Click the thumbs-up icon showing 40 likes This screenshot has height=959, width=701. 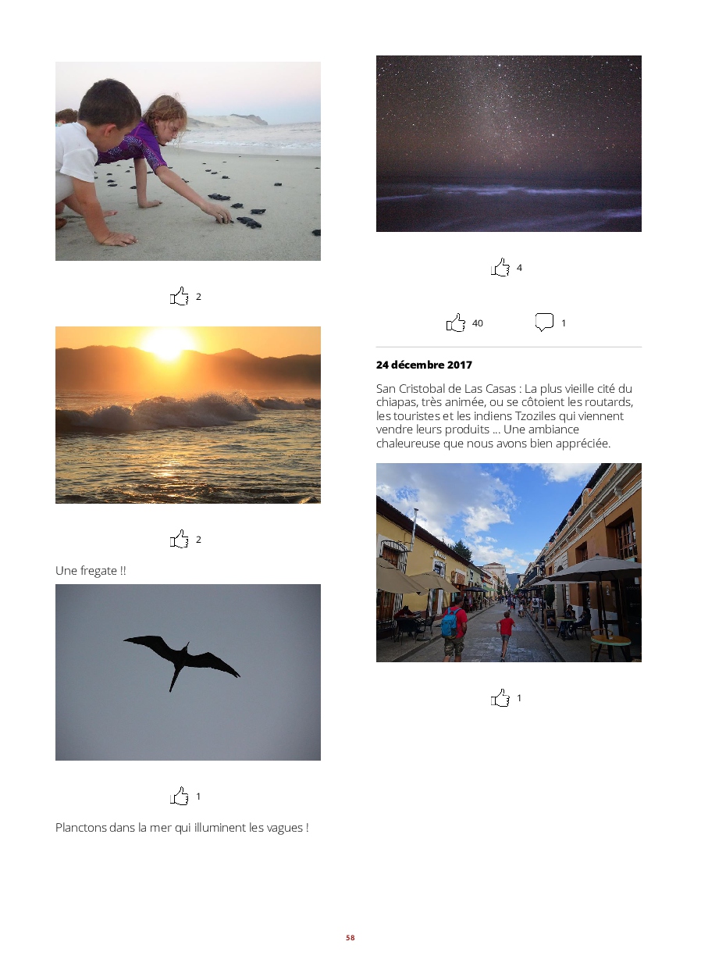[456, 323]
